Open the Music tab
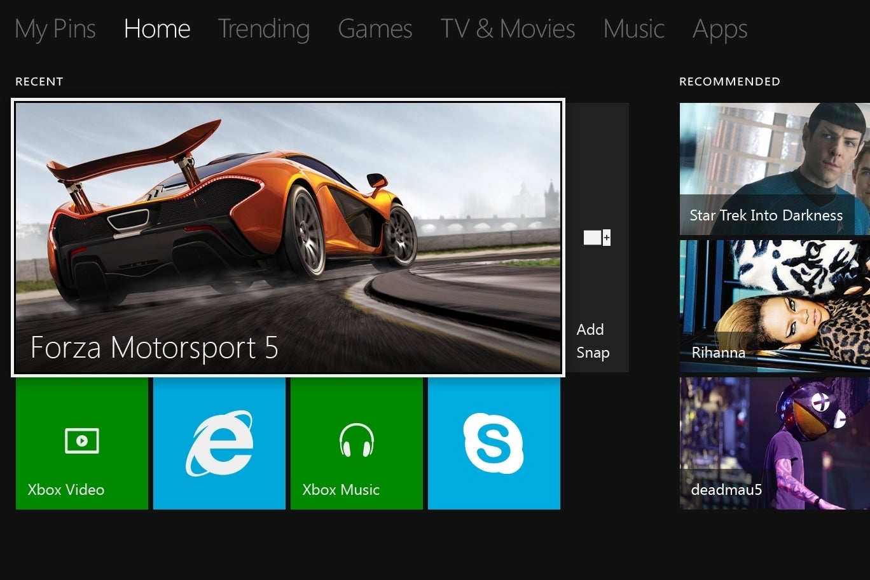The height and width of the screenshot is (580, 870). pyautogui.click(x=634, y=29)
